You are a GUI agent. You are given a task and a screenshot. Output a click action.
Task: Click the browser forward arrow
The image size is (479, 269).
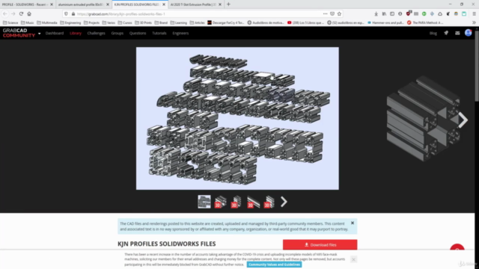click(13, 13)
